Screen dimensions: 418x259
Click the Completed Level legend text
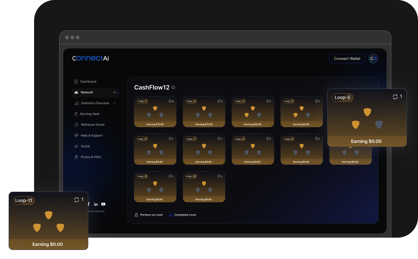(185, 215)
